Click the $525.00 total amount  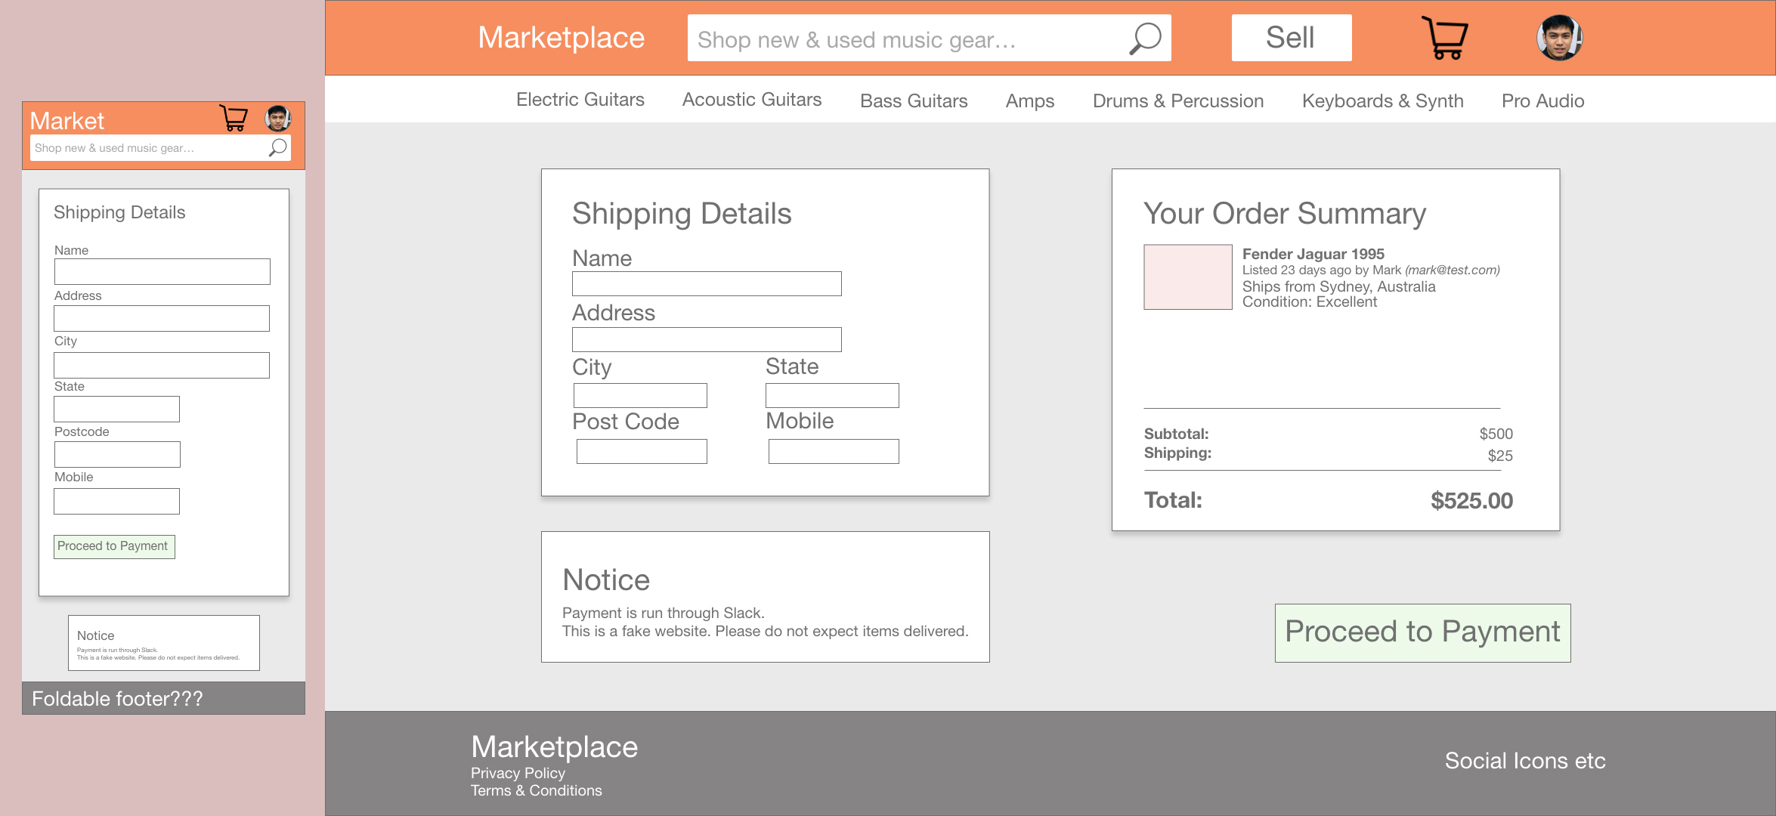[x=1471, y=500]
